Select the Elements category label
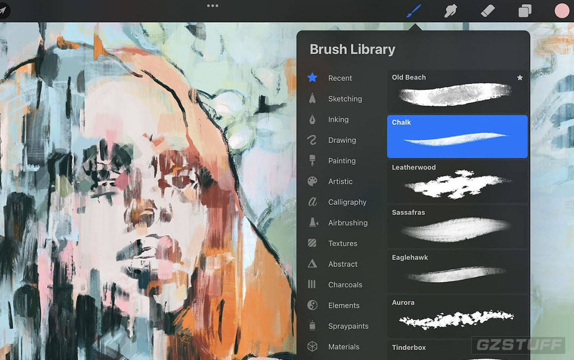The width and height of the screenshot is (574, 360). (x=344, y=305)
